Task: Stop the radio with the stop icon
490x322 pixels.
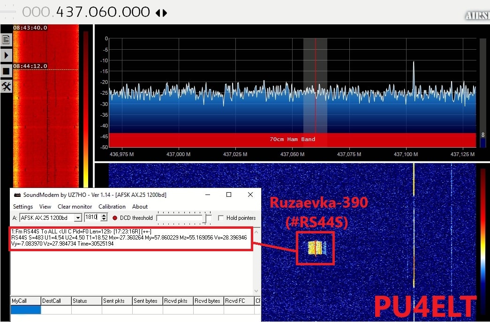Action: (x=6, y=71)
